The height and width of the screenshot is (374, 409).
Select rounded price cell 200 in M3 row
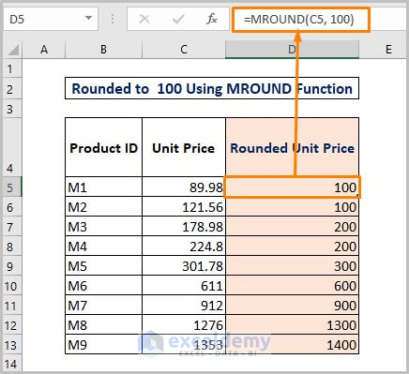(x=292, y=226)
